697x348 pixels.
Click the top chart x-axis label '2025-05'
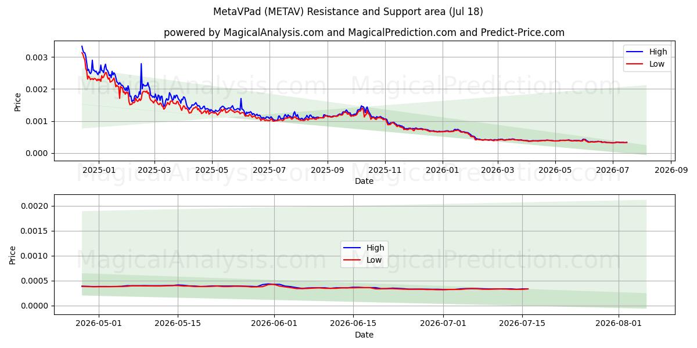212,171
